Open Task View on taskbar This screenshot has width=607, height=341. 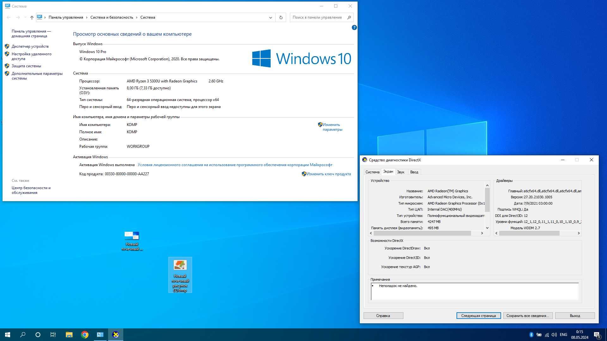click(53, 335)
